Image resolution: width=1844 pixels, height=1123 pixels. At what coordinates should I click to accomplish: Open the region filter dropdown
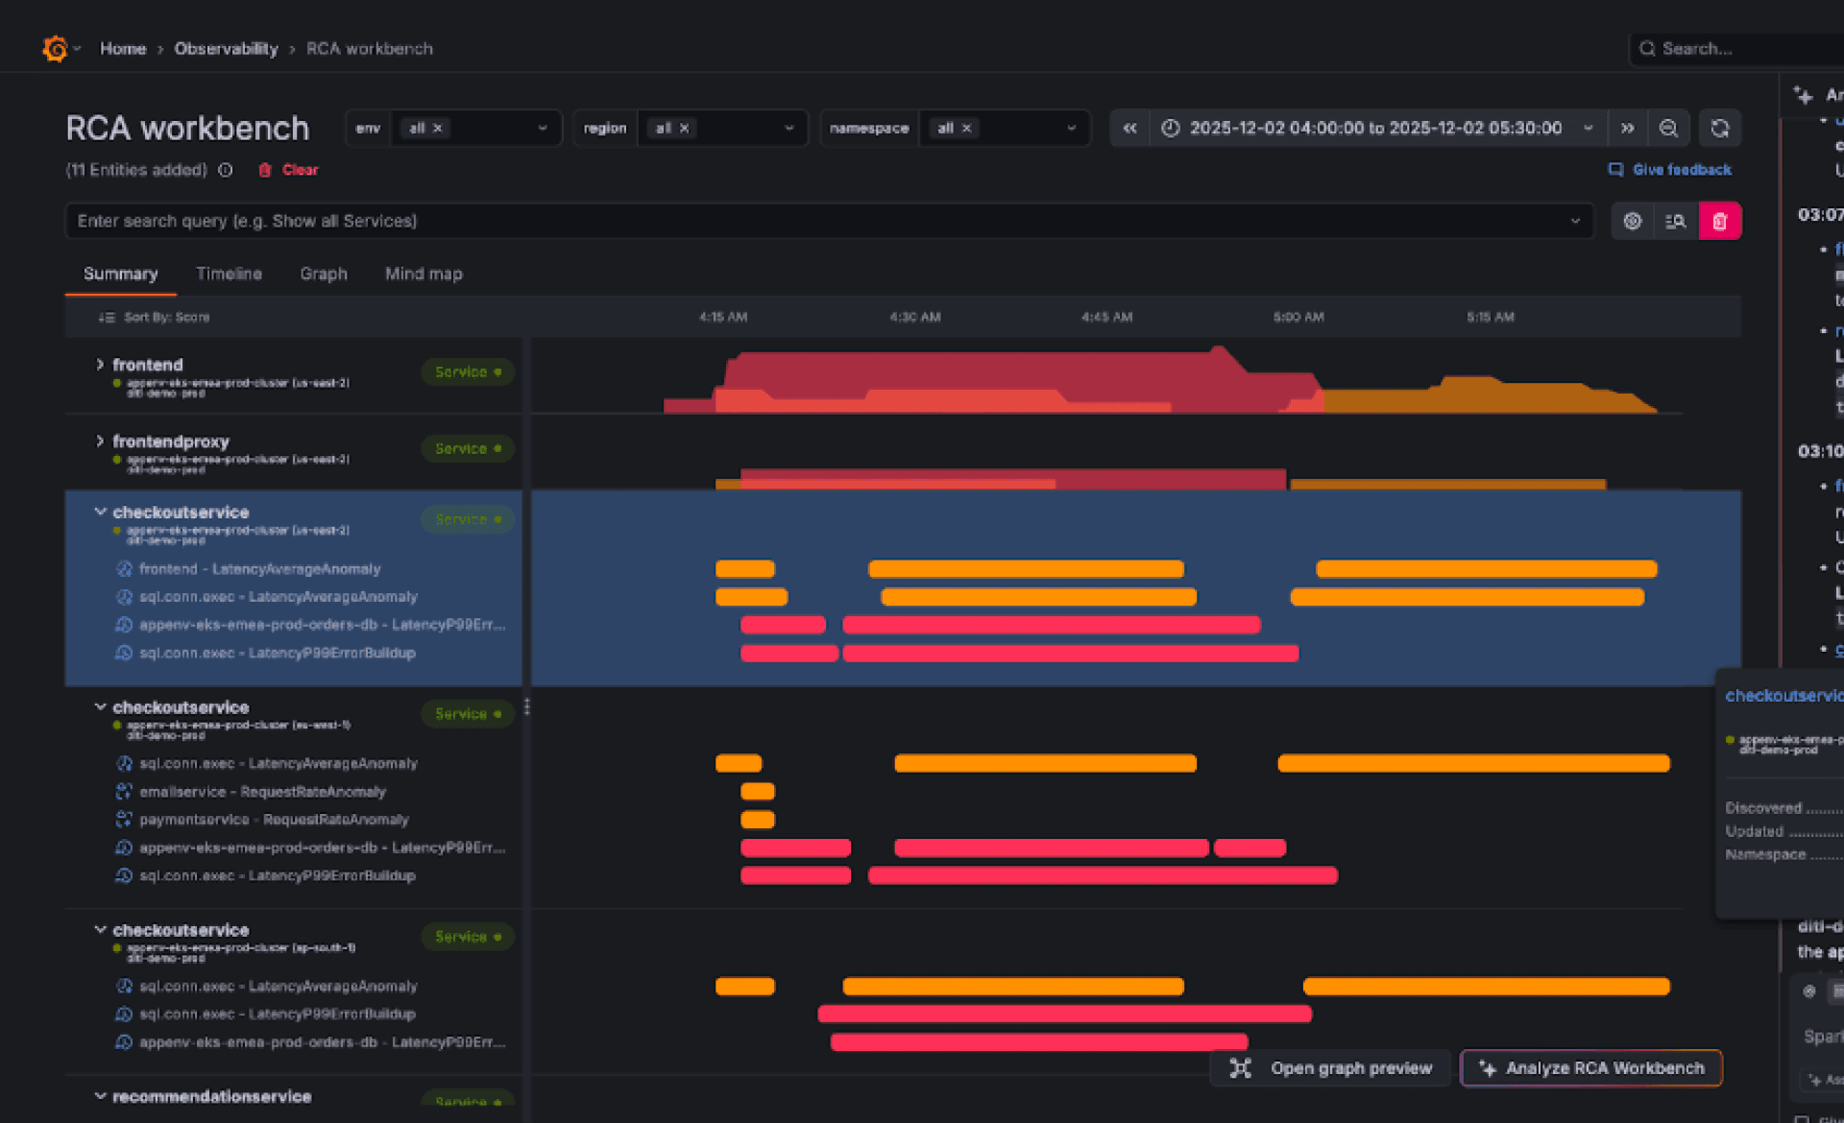[x=789, y=128]
